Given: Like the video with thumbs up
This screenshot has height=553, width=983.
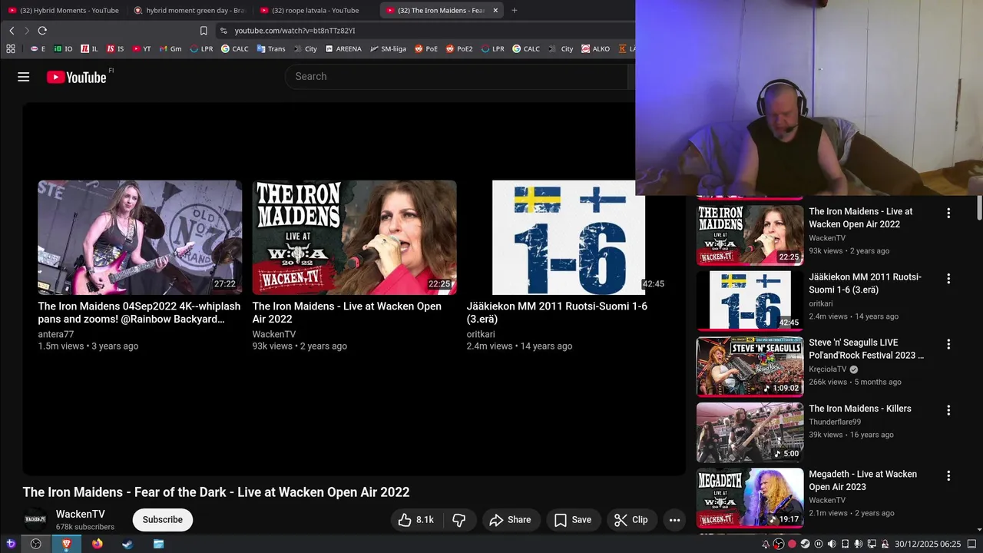Looking at the screenshot, I should click(x=415, y=520).
